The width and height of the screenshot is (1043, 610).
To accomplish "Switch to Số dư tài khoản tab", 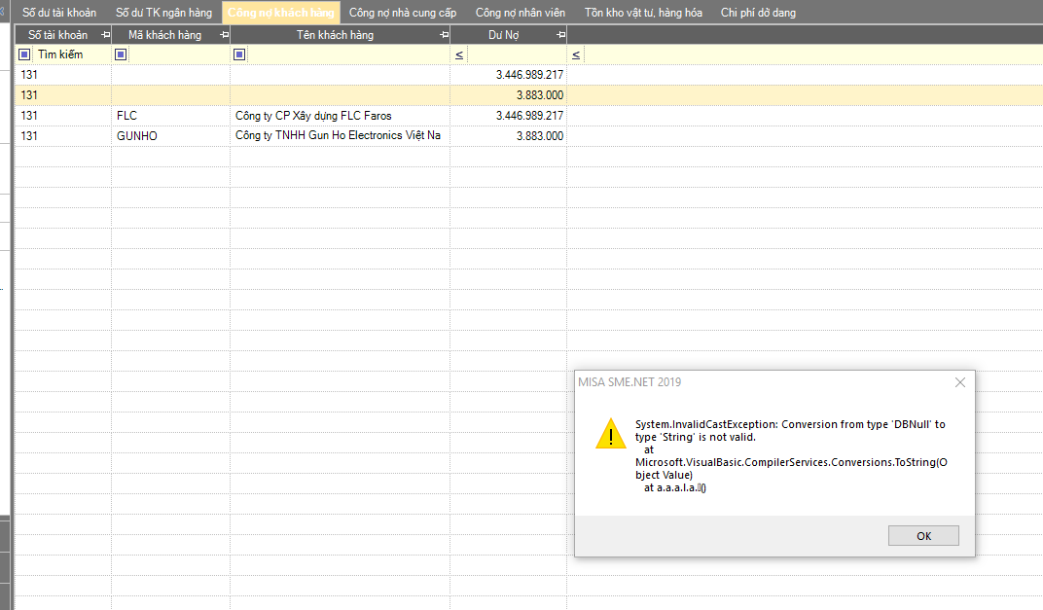I will point(59,13).
